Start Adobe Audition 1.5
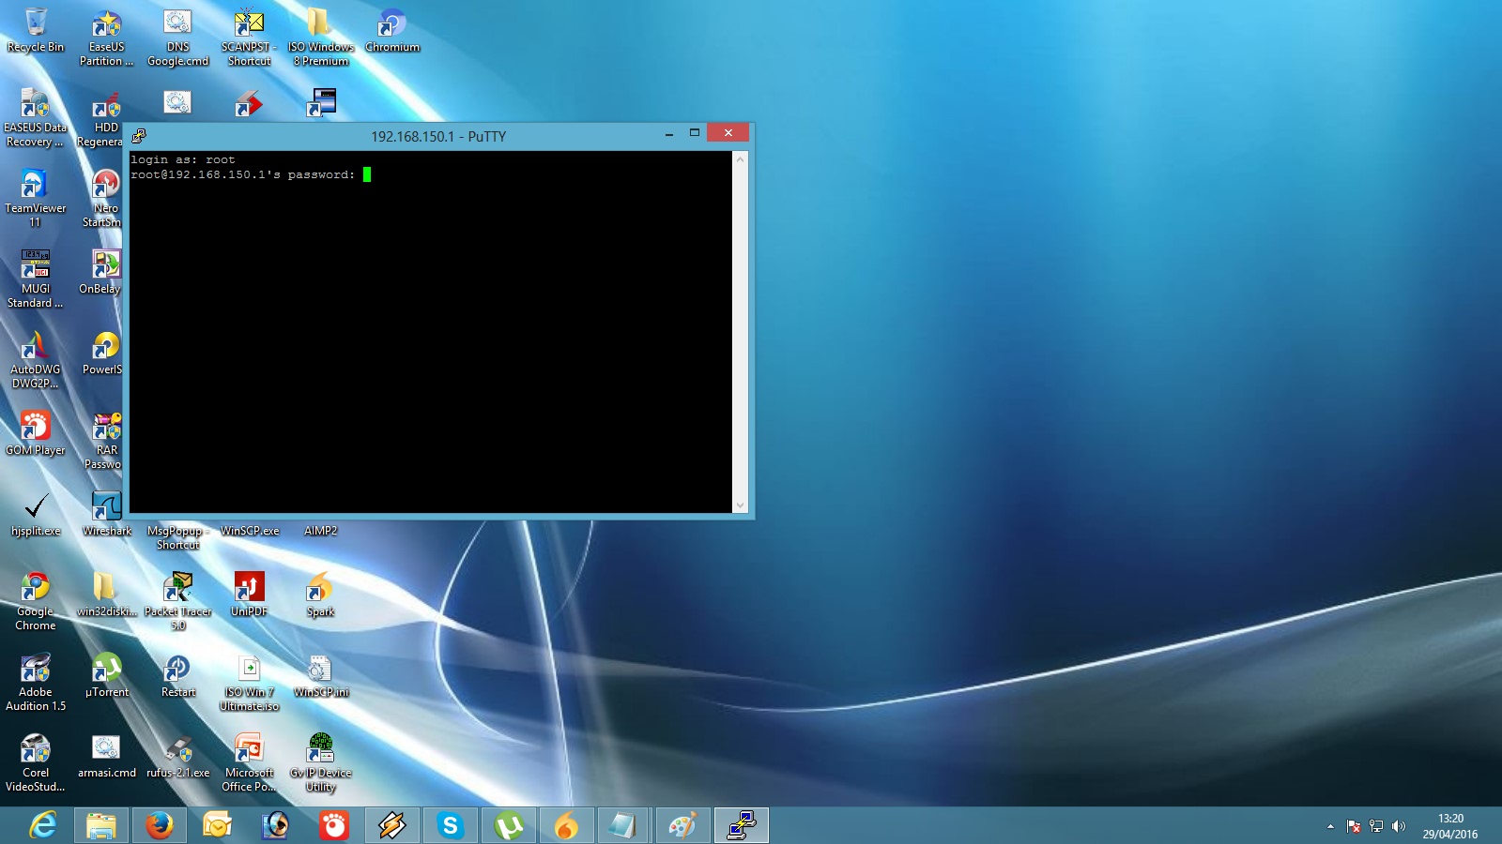Image resolution: width=1502 pixels, height=844 pixels. (x=36, y=670)
